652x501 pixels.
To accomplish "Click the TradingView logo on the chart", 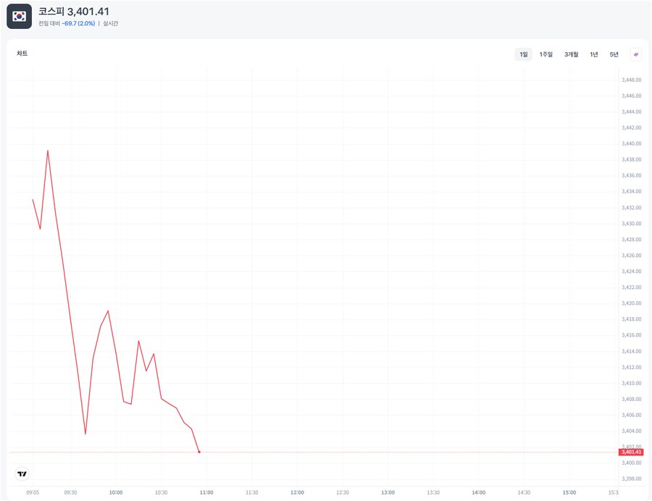I will click(x=22, y=473).
